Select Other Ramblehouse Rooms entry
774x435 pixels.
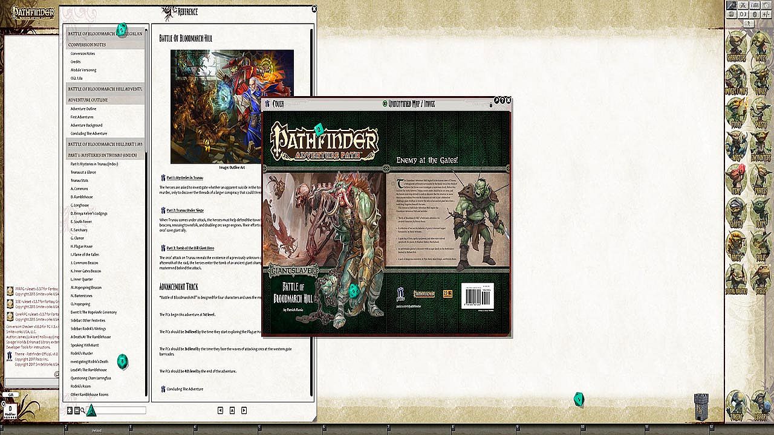[89, 395]
